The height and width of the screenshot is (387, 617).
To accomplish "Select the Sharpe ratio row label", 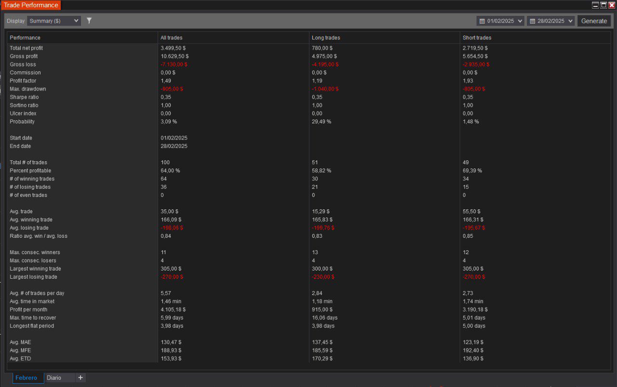I will (24, 97).
